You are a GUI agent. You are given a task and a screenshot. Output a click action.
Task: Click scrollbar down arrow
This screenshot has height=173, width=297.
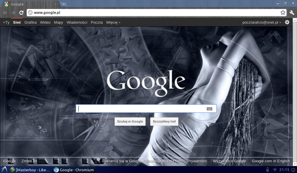coord(295,164)
